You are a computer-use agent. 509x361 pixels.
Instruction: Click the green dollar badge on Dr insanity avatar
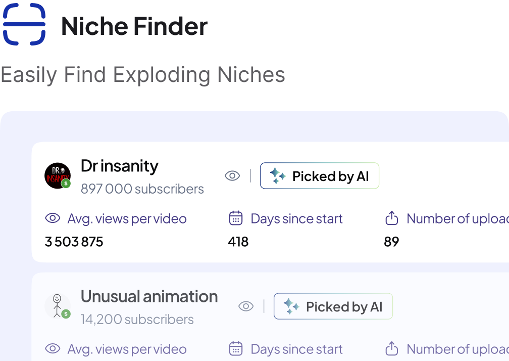(x=66, y=184)
